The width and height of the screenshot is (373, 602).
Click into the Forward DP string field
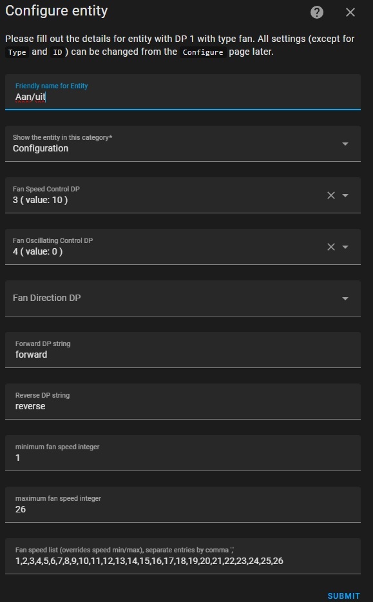point(183,350)
